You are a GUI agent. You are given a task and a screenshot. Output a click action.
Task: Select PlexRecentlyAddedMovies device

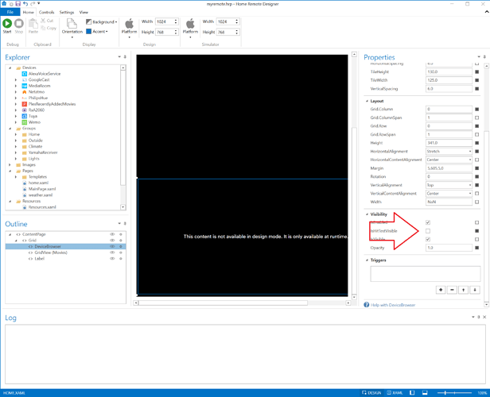coord(52,104)
